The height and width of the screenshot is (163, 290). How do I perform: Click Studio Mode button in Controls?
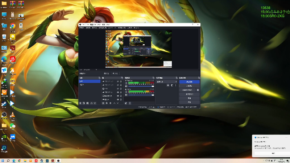(x=189, y=94)
